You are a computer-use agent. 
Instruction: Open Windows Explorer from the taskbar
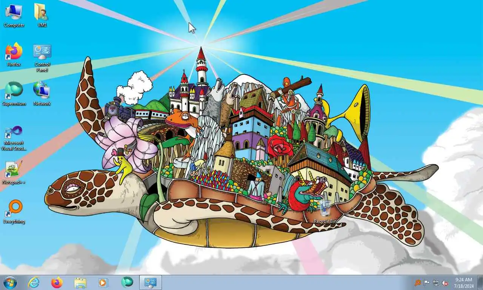click(80, 282)
